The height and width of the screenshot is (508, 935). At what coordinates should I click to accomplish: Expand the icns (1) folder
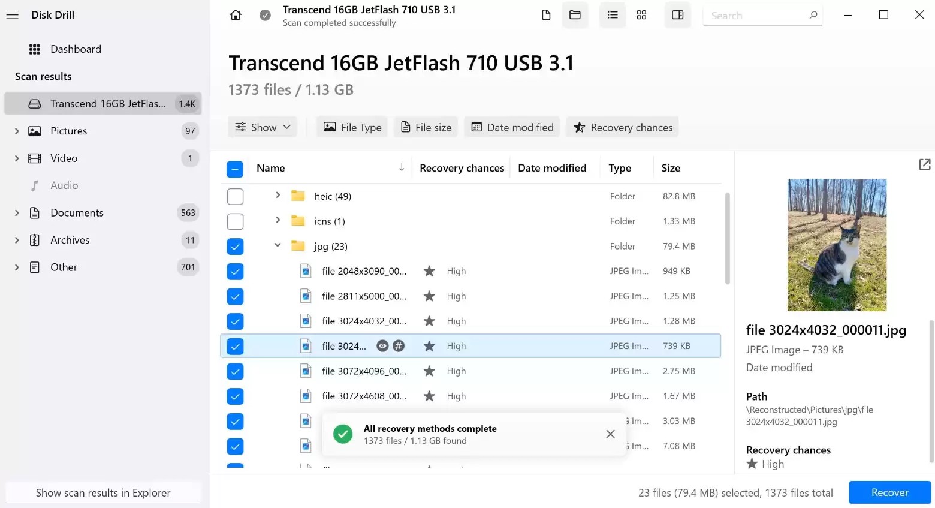(278, 220)
